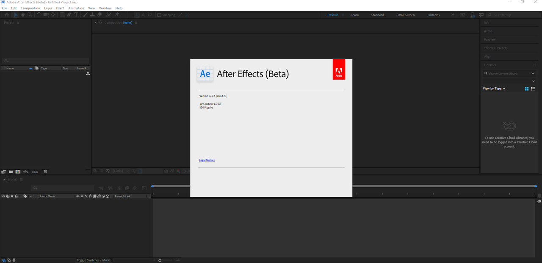The image size is (542, 263).
Task: Expand the Preview panel
Action: pyautogui.click(x=490, y=39)
